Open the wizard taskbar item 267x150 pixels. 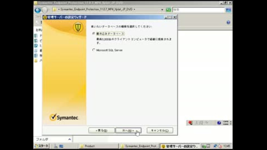point(180,146)
